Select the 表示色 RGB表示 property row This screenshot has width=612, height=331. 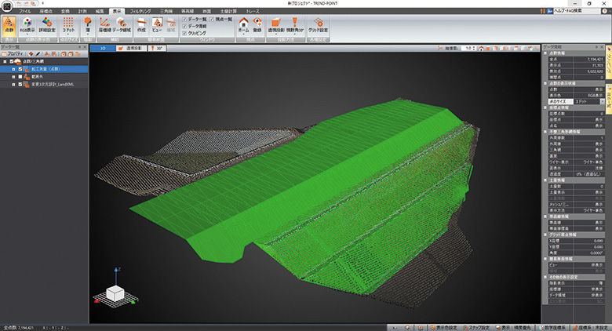576,95
